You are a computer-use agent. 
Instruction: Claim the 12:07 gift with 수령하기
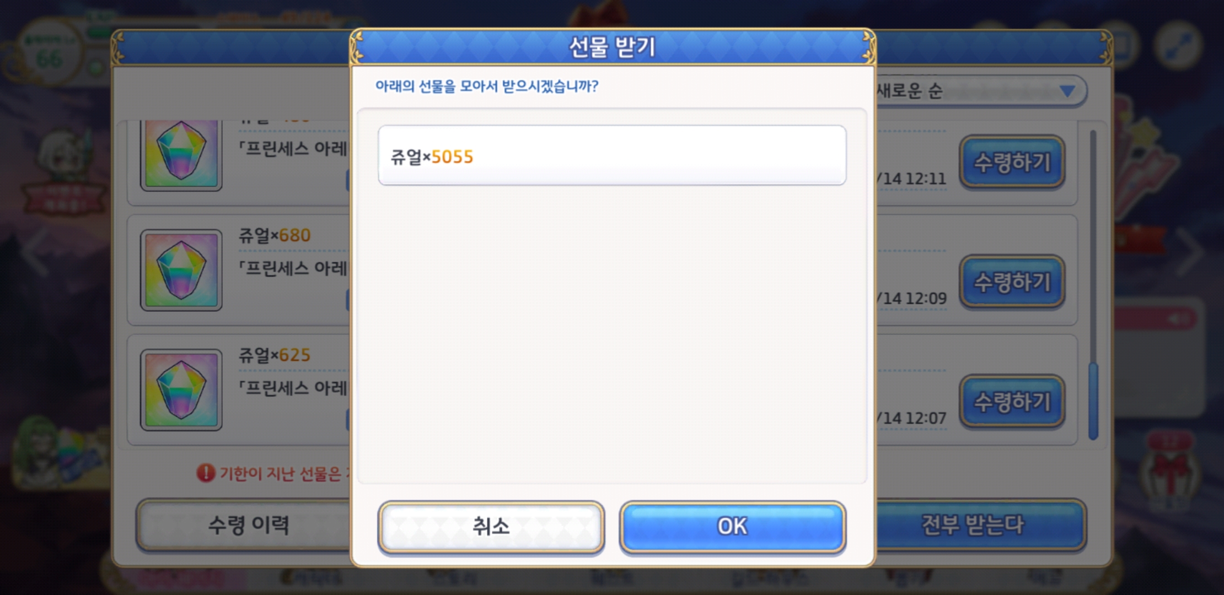[1012, 402]
